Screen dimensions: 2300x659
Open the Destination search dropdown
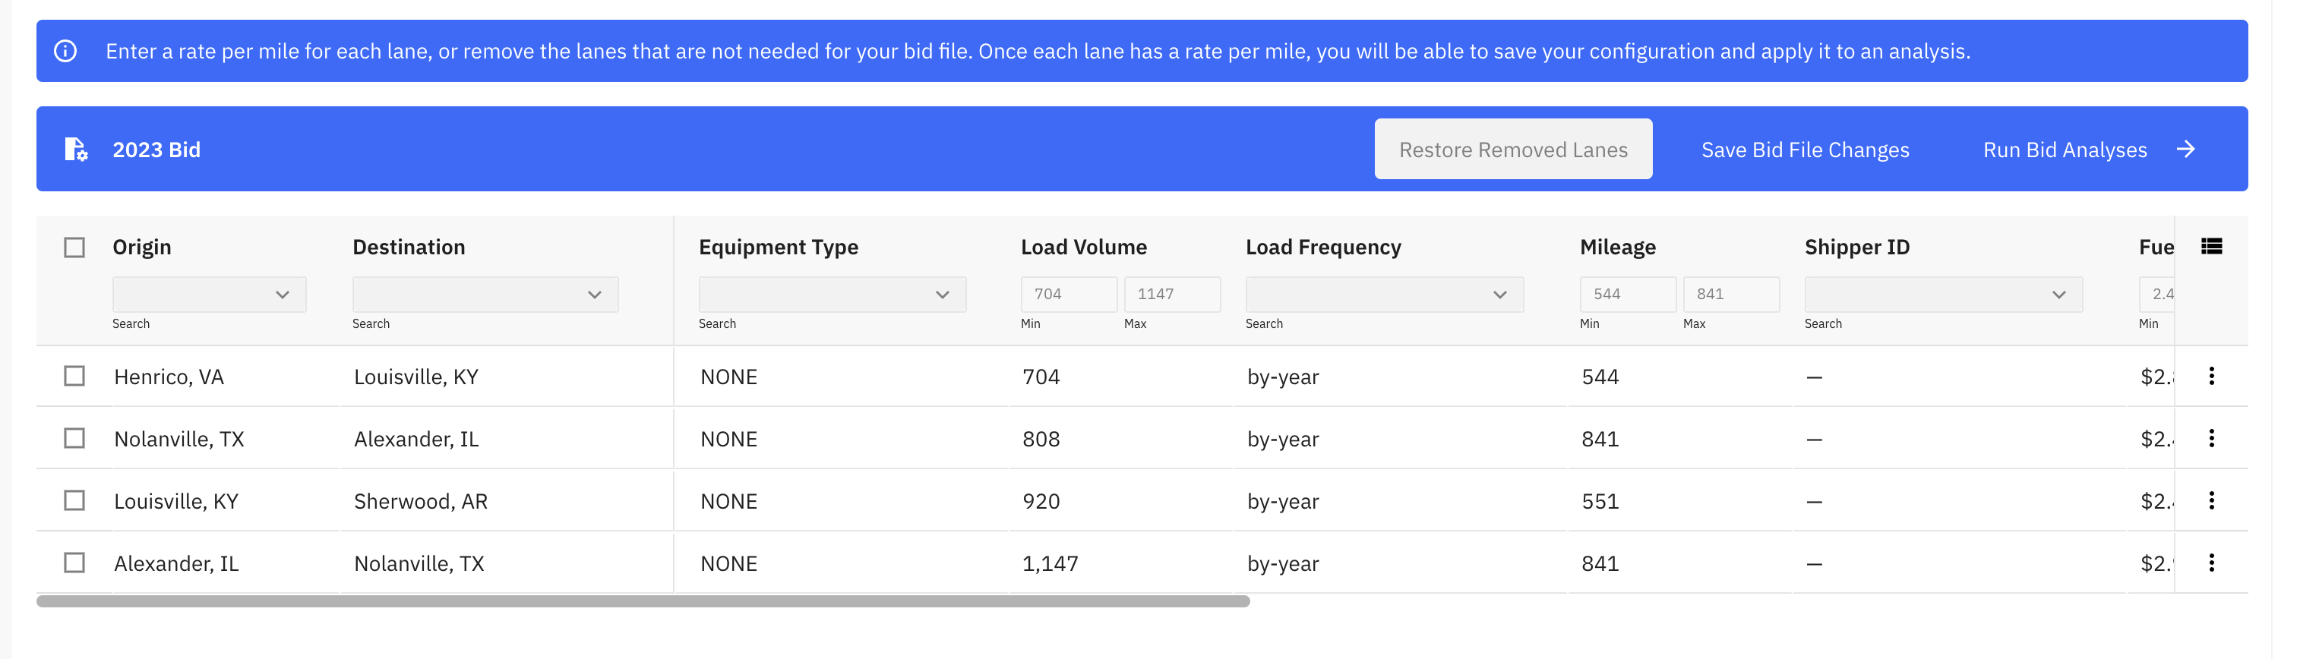click(x=485, y=295)
